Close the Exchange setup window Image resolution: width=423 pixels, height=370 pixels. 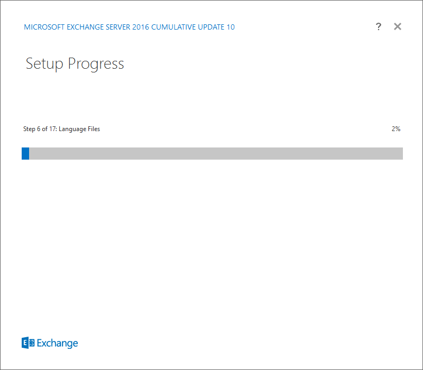coord(398,26)
